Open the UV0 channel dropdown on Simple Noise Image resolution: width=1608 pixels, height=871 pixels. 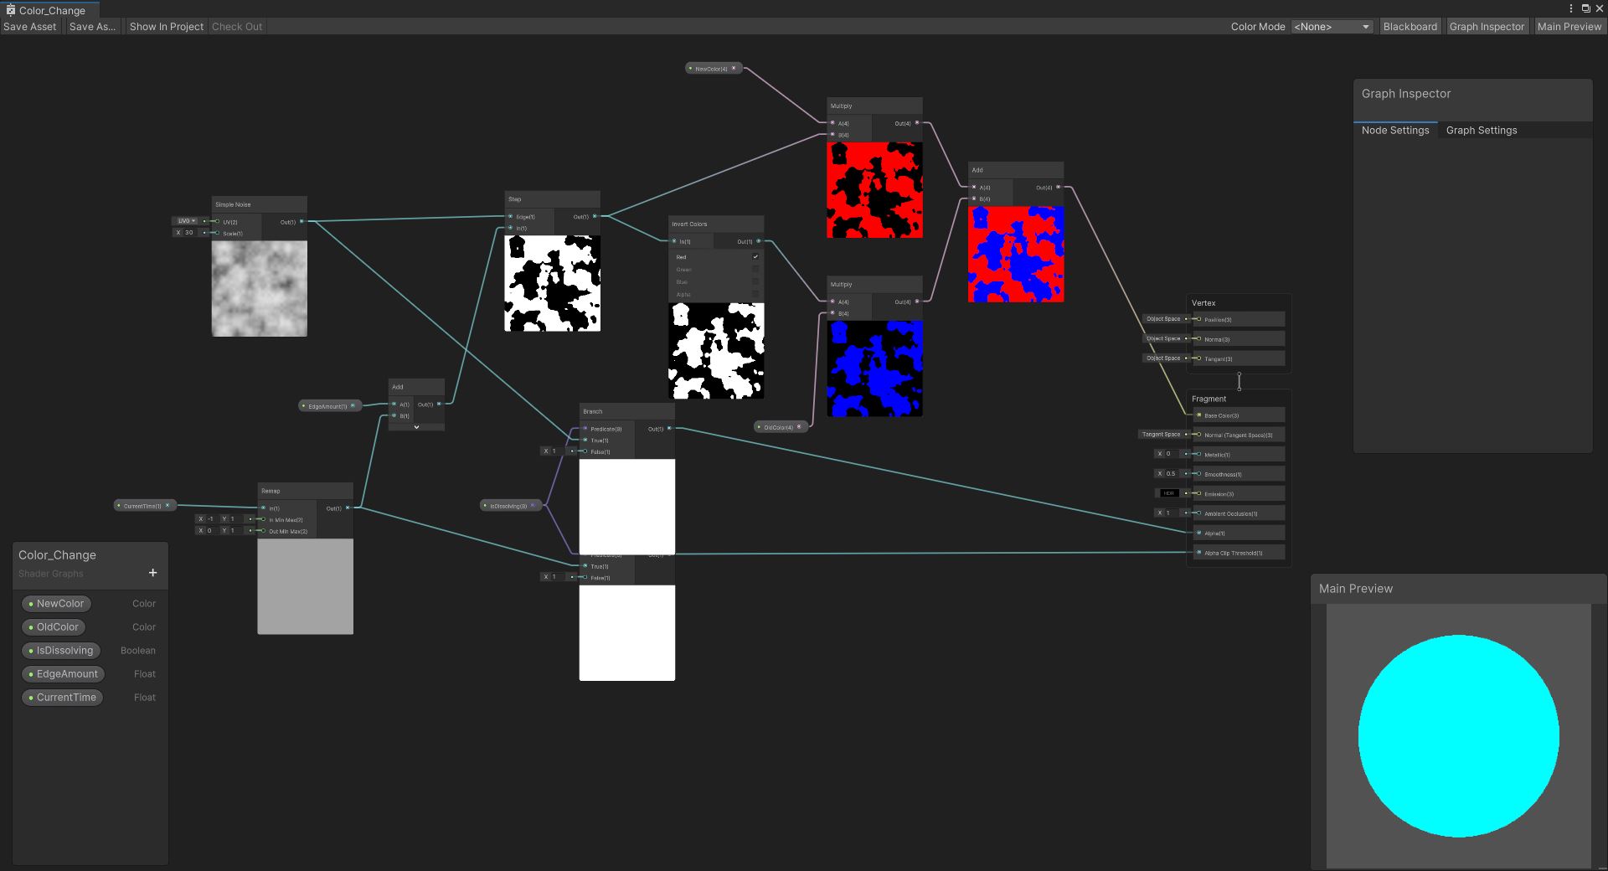(x=185, y=221)
